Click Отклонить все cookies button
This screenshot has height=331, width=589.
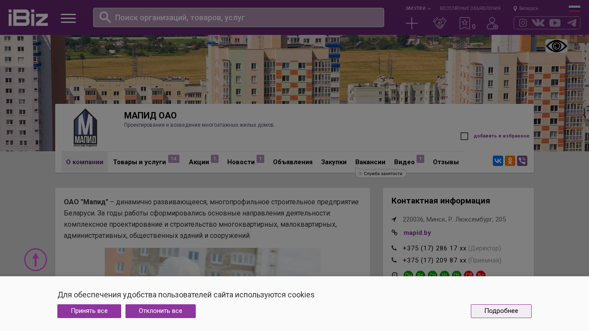160,311
